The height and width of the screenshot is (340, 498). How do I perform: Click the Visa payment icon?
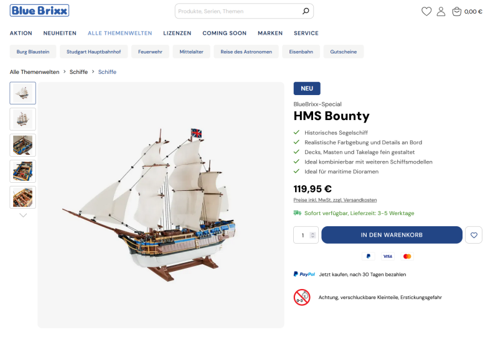tap(388, 256)
